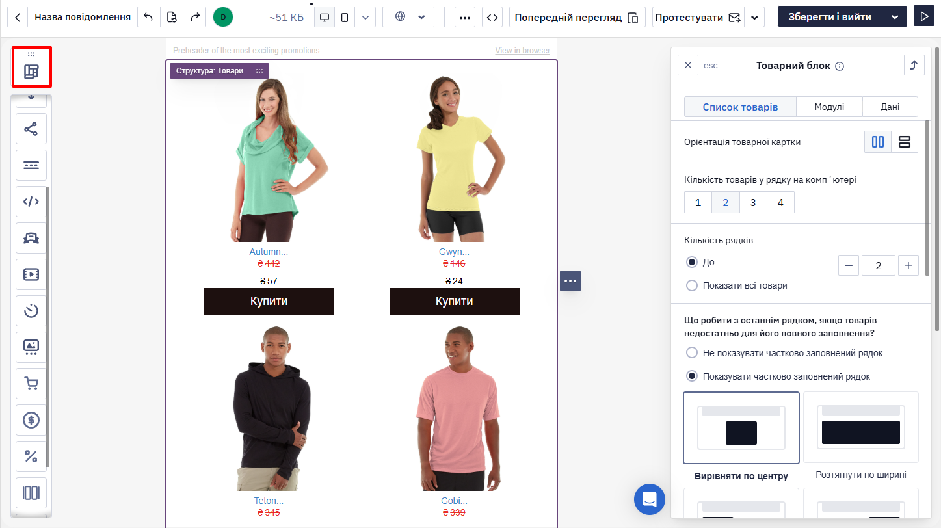Select the percent discount block in the sidebar
Image resolution: width=941 pixels, height=528 pixels.
point(31,456)
